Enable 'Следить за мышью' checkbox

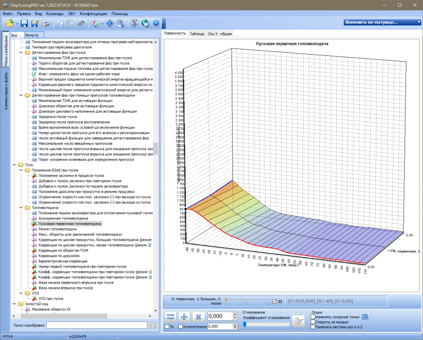(313, 322)
